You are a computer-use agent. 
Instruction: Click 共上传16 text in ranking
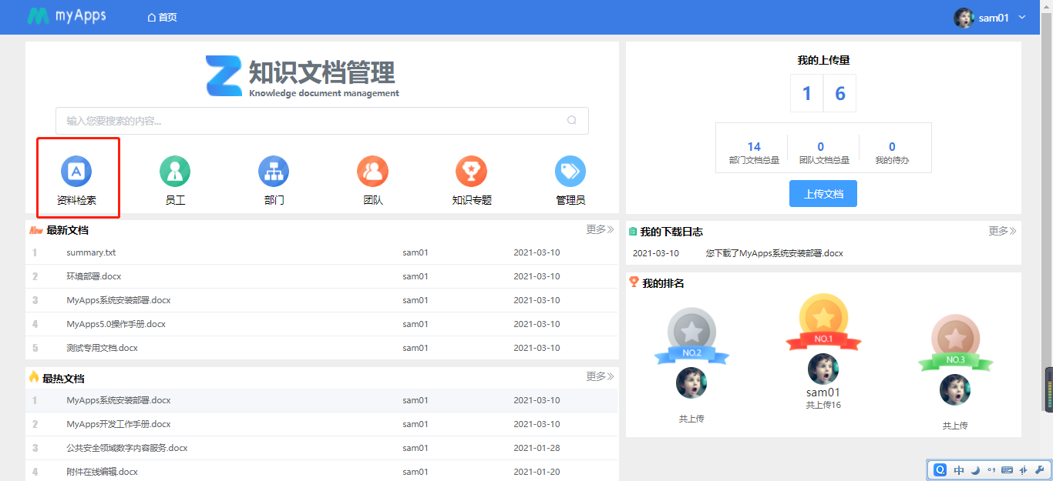tap(823, 405)
